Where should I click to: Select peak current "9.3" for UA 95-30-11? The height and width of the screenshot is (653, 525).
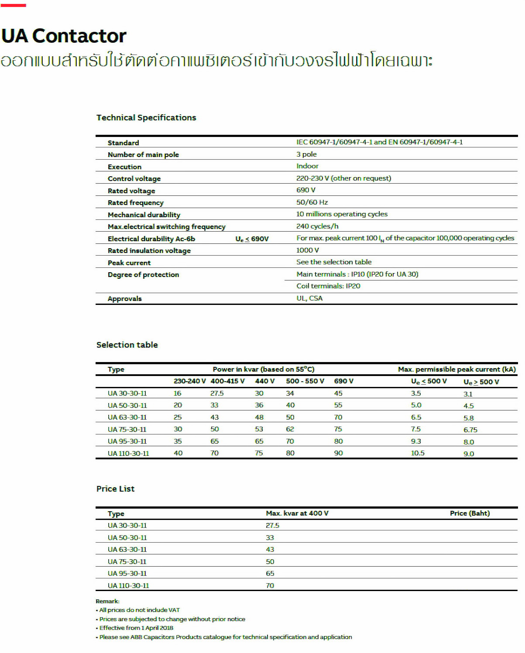(x=416, y=441)
